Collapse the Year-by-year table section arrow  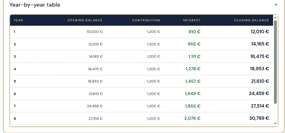click(276, 5)
